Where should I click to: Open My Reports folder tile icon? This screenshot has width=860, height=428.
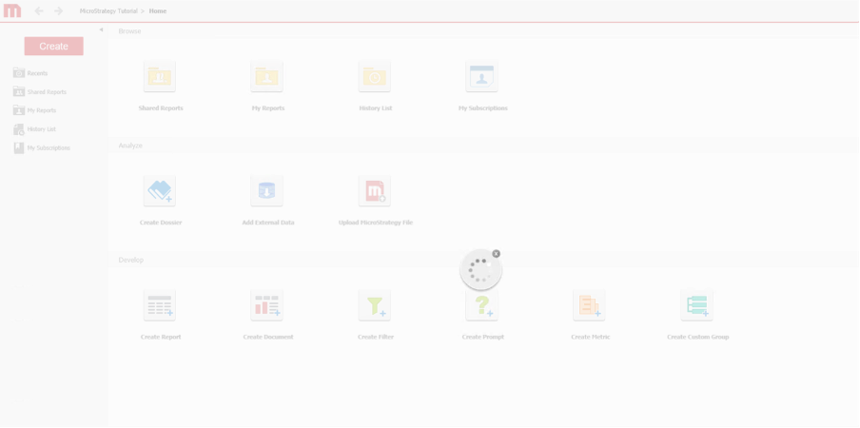267,76
